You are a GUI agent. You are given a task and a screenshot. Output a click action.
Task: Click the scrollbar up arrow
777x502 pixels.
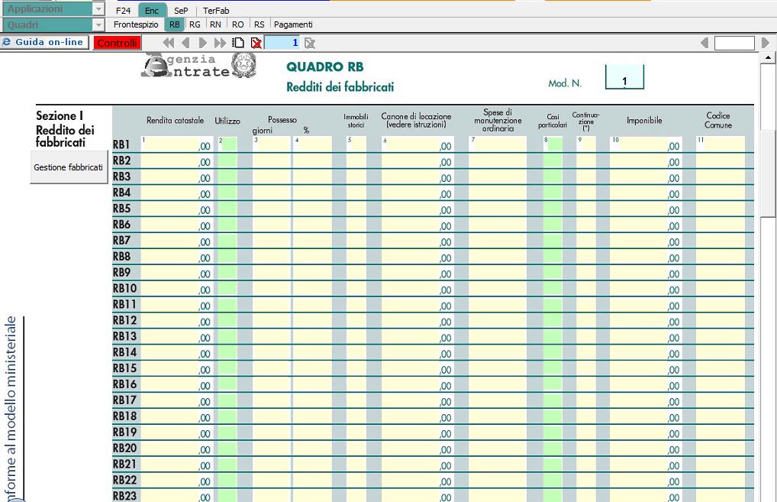tap(768, 57)
